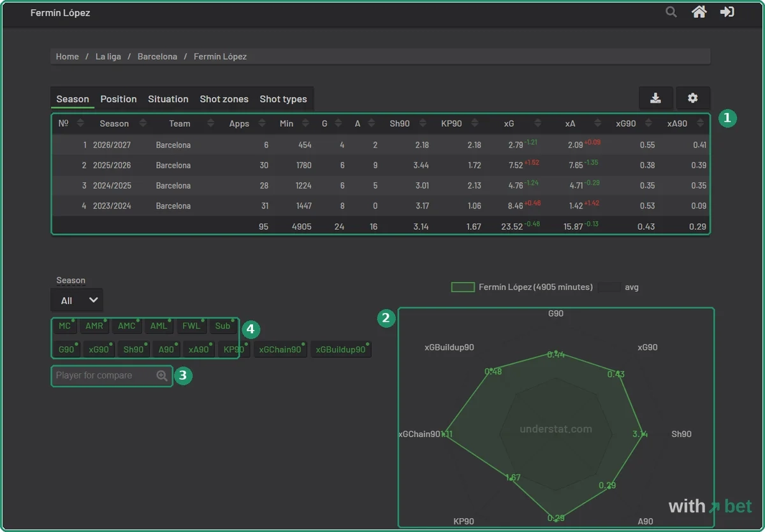Sort table by KP90 column arrows
Viewport: 765px width, 532px height.
coord(474,124)
